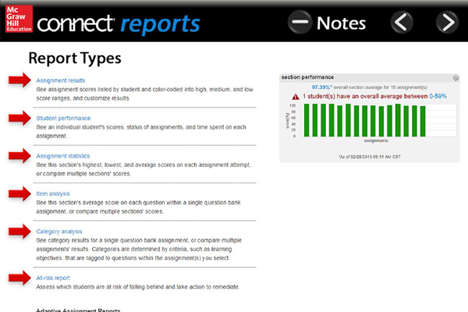The width and height of the screenshot is (468, 312).
Task: Advance to next slide with right arrow
Action: (447, 22)
